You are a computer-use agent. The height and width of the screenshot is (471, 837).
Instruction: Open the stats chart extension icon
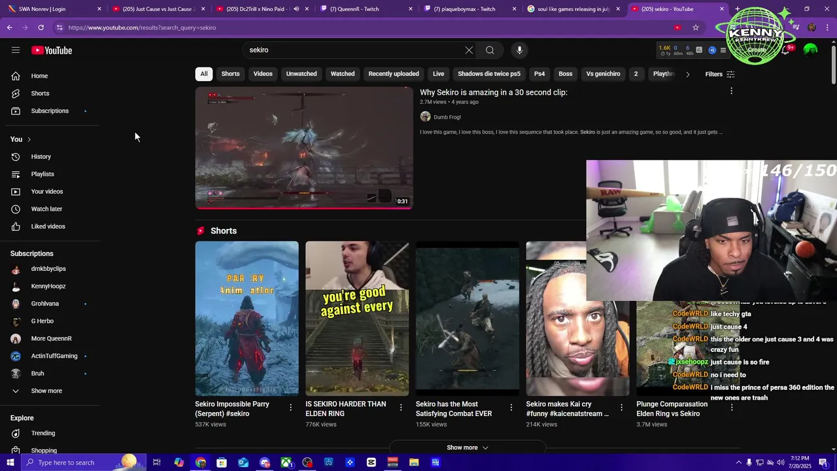coord(699,50)
